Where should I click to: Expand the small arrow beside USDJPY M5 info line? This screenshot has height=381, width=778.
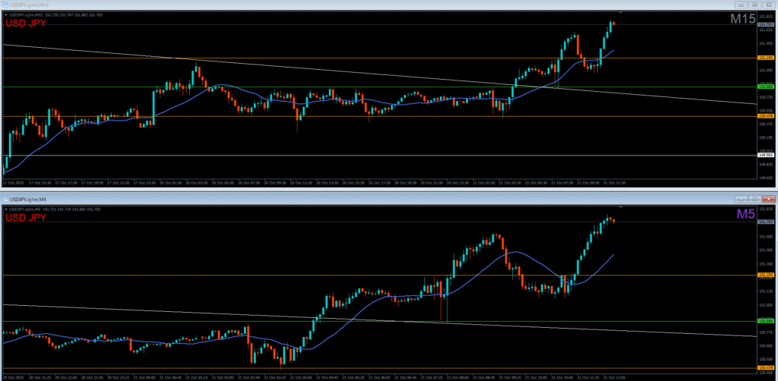coord(7,208)
